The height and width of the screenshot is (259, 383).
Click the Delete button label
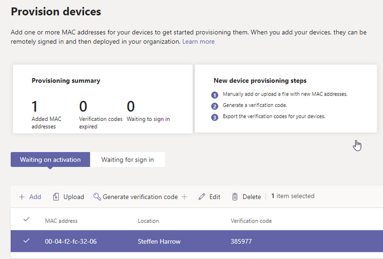[x=252, y=197]
